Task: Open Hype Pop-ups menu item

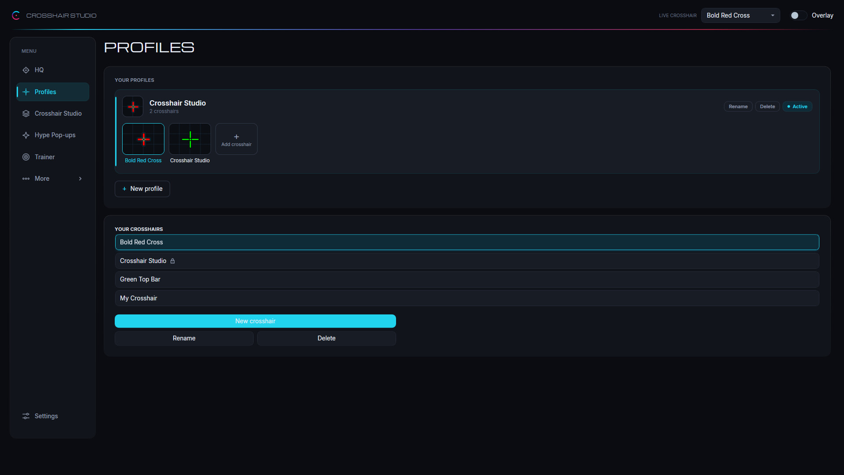Action: coord(53,135)
